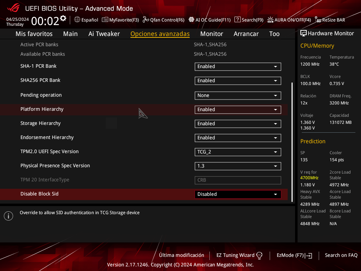361x271 pixels.
Task: Open Search on FAQ
Action: pos(341,255)
